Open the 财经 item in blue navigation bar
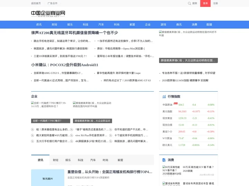 [55, 24]
